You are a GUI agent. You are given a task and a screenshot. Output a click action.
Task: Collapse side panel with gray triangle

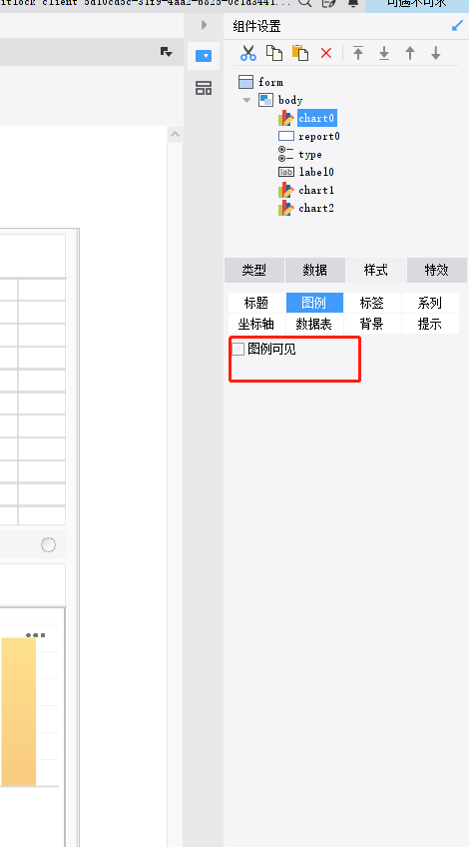click(x=204, y=25)
